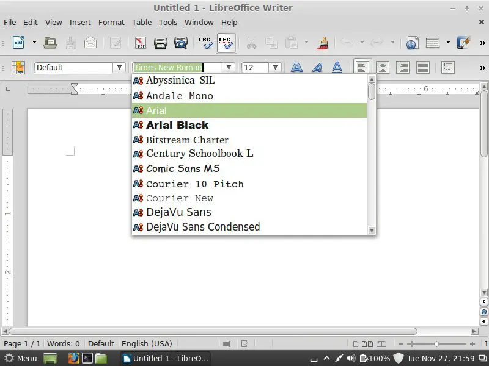Jump to previous page with double up arrow
This screenshot has height=366, width=489.
pos(484,302)
